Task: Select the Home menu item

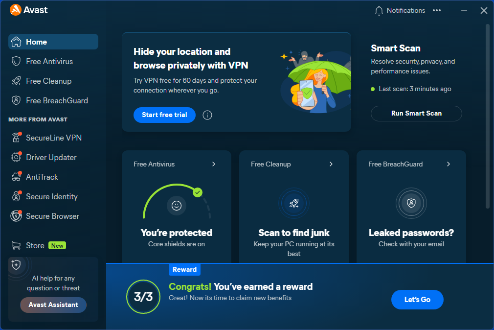Action: pyautogui.click(x=53, y=42)
